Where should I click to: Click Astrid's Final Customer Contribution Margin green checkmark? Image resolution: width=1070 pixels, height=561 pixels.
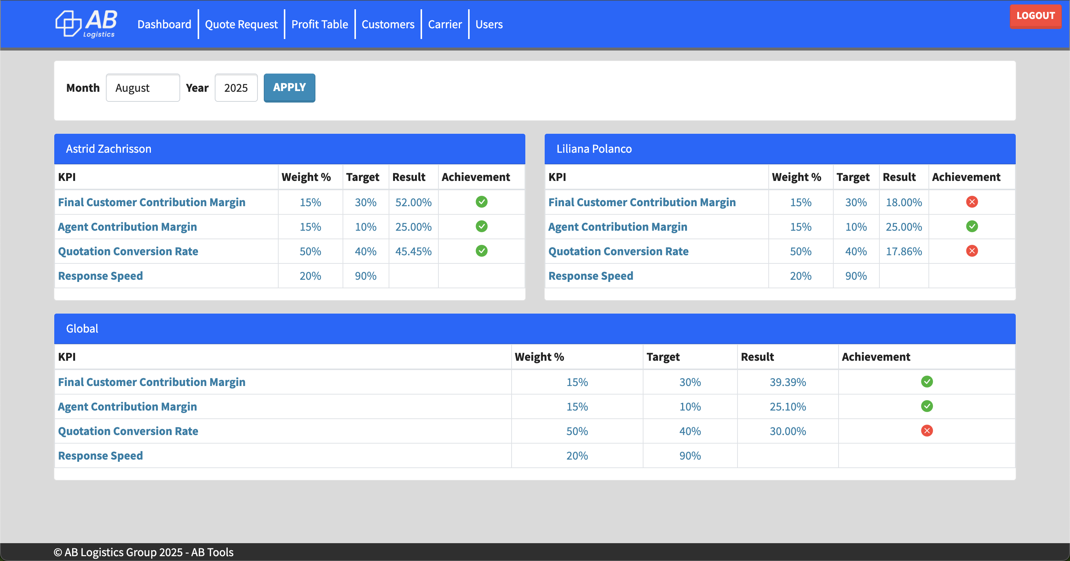point(481,202)
